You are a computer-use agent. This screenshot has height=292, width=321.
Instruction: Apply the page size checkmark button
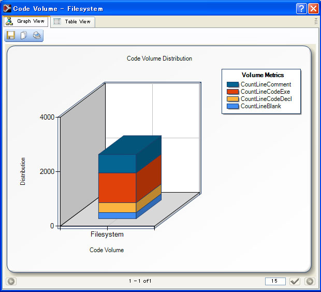295,281
